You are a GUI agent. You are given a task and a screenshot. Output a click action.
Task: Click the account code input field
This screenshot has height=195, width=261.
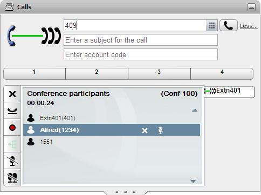(x=141, y=54)
